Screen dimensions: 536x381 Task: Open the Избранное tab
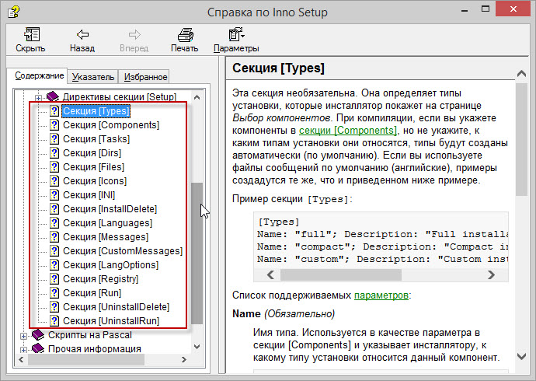144,76
